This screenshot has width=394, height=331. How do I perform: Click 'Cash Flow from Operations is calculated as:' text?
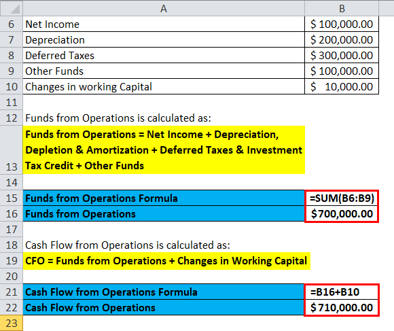pyautogui.click(x=128, y=245)
